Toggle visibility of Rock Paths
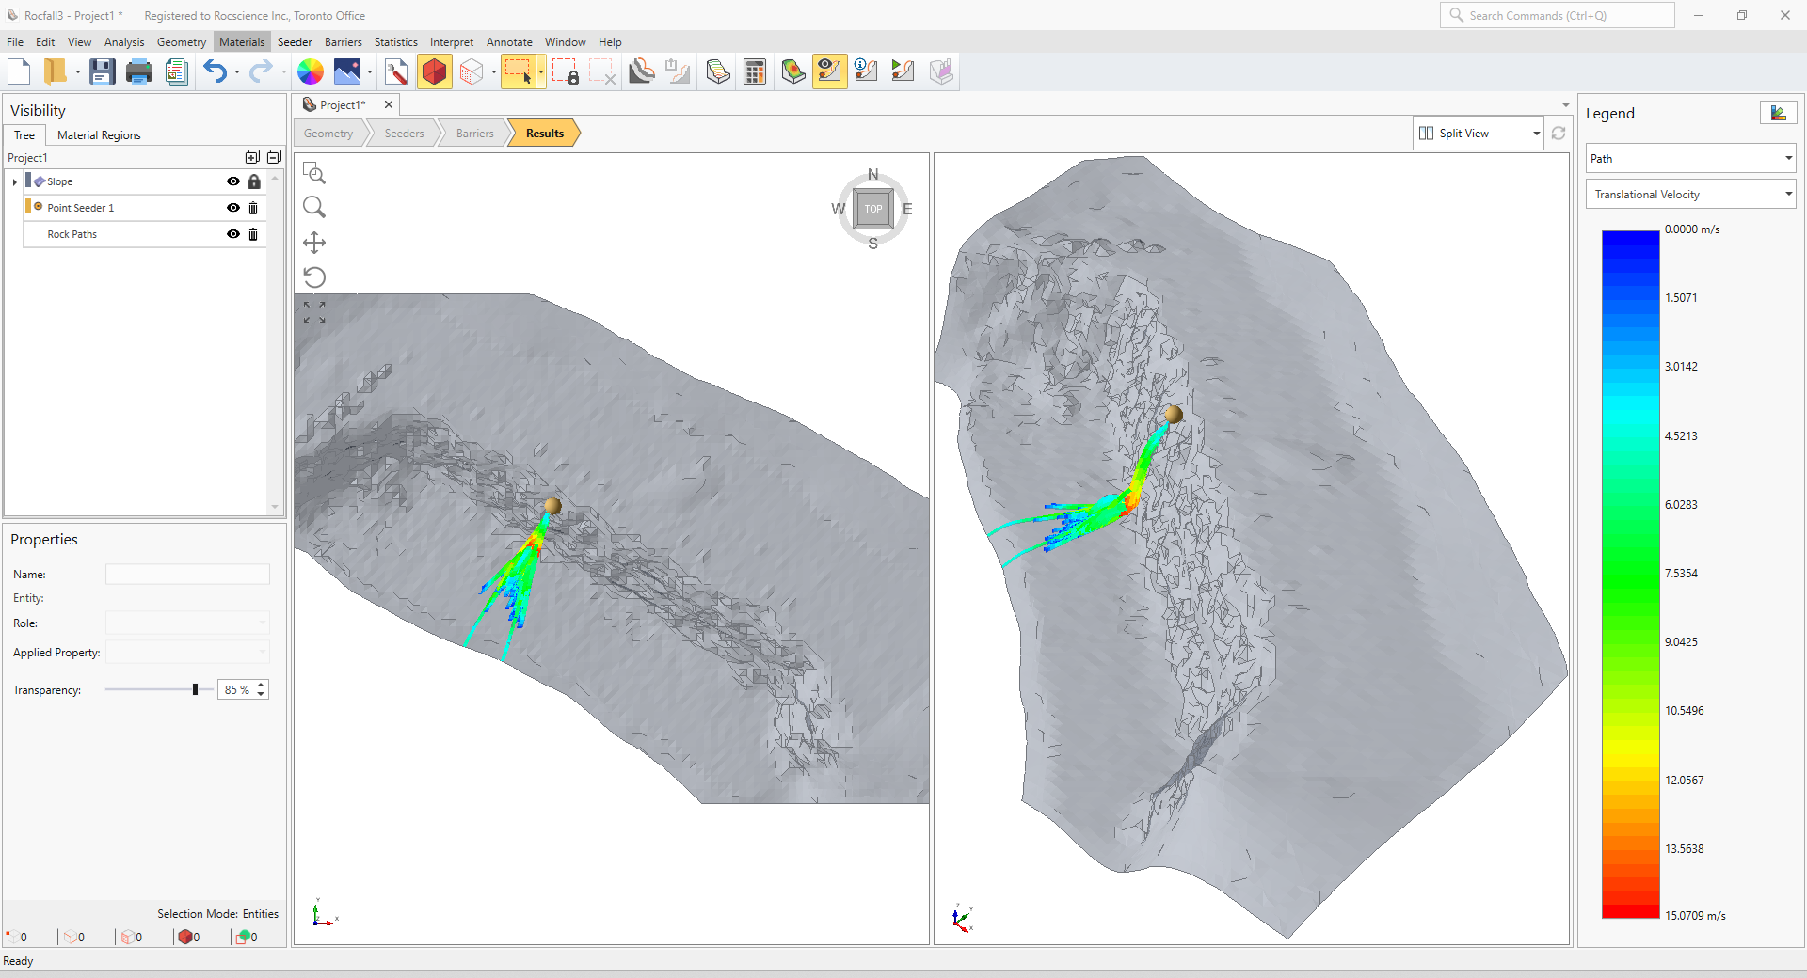 pos(233,234)
